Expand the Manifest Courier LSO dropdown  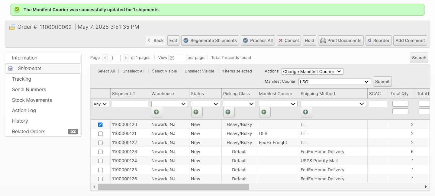coord(334,82)
